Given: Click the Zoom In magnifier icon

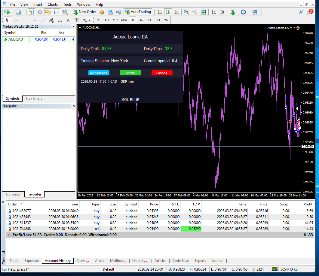Looking at the screenshot, I should click(186, 12).
